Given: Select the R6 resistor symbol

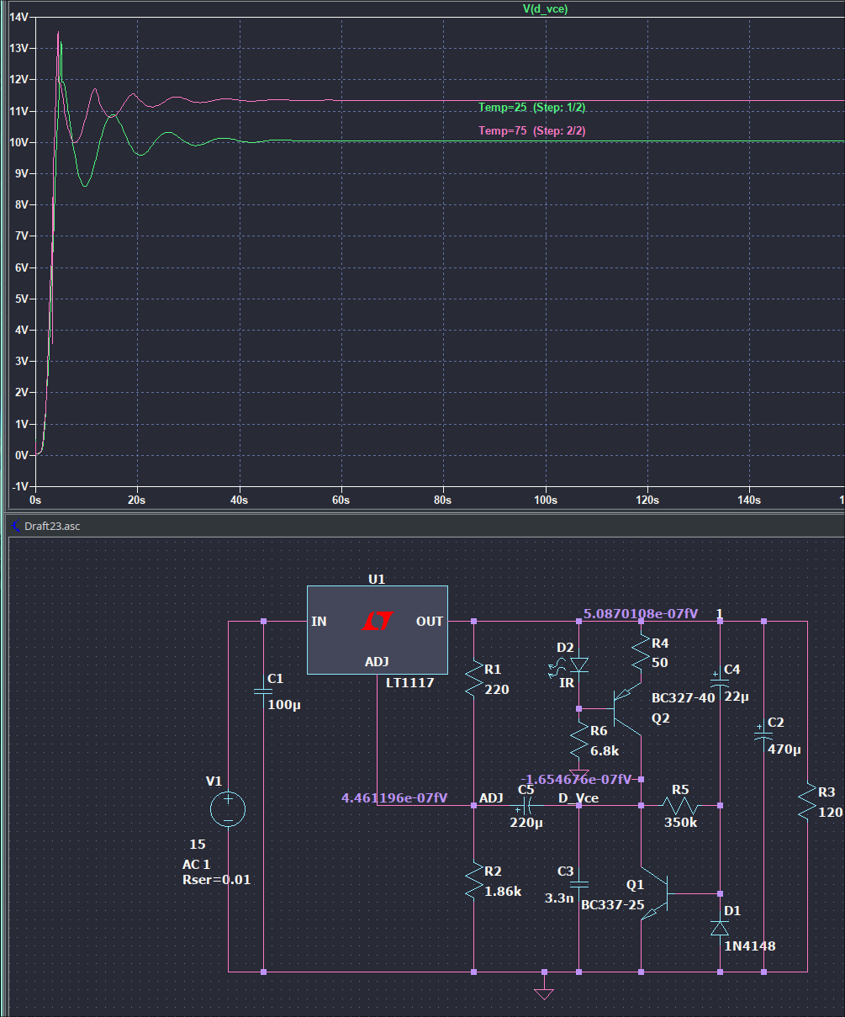Looking at the screenshot, I should point(579,740).
